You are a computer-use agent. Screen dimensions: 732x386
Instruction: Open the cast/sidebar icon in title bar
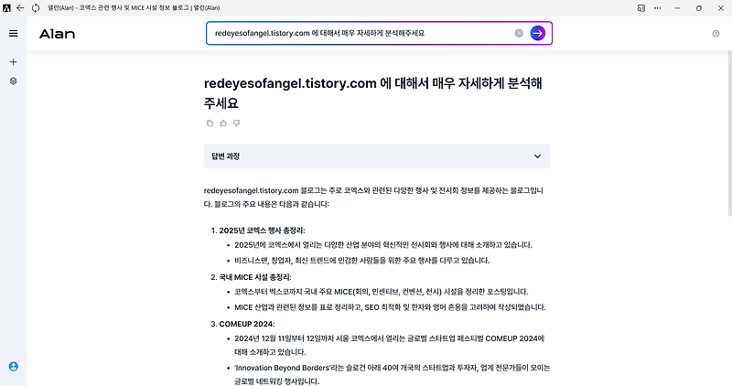coord(641,8)
